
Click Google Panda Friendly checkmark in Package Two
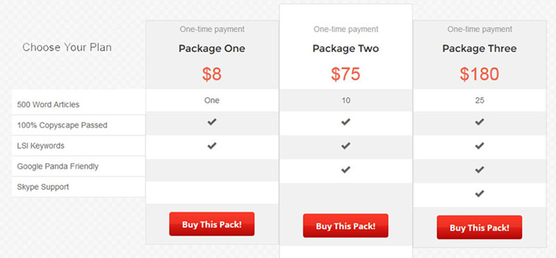[x=345, y=170]
